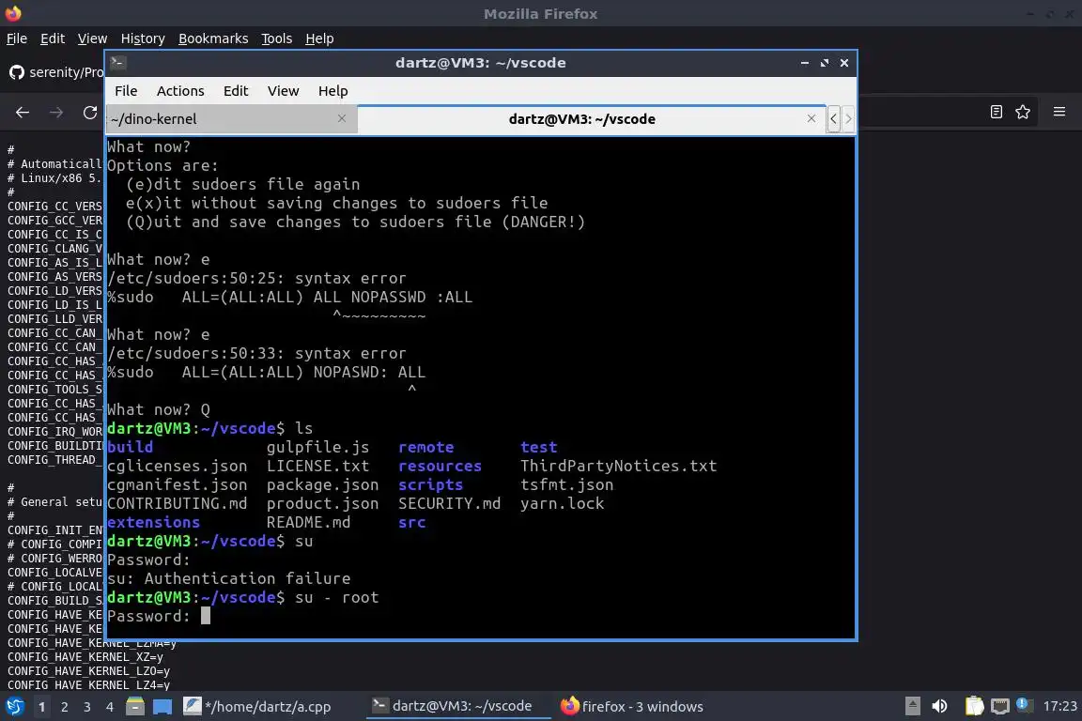Image resolution: width=1082 pixels, height=721 pixels.
Task: Click the Firefox forward arrow
Action: (56, 113)
